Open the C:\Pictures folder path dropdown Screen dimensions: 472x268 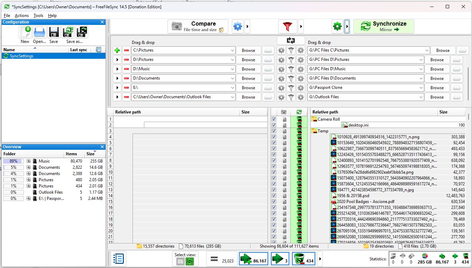[232, 50]
